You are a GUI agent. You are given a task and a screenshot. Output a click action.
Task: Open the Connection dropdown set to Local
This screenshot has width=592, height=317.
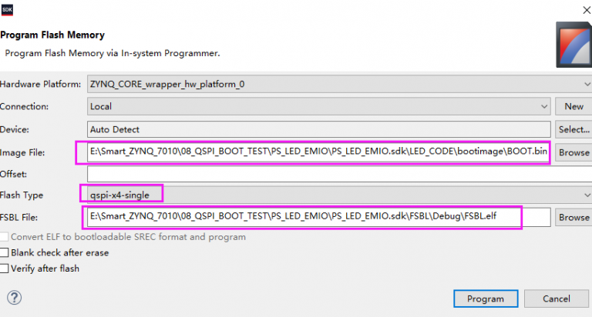(x=318, y=106)
